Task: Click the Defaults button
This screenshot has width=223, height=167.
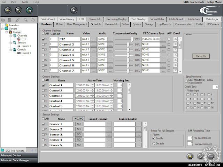Action: point(201,56)
